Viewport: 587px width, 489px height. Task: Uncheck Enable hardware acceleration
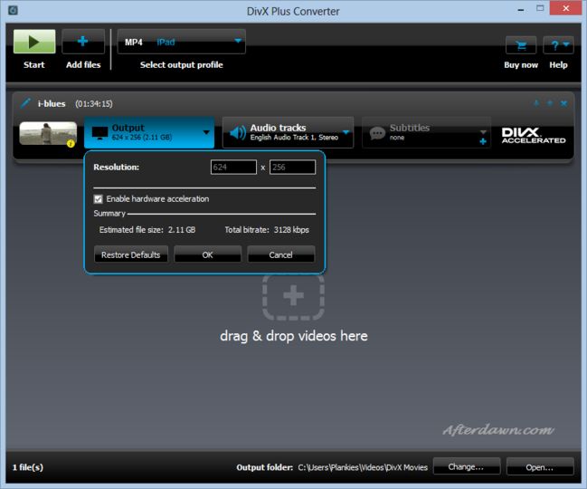point(98,199)
